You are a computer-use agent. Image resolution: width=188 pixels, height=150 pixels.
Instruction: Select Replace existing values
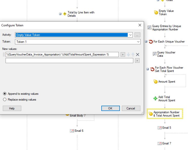coord(5,100)
